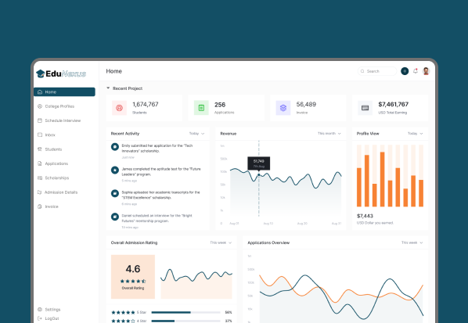Click the Revenue chart data point marker
The image size is (468, 323).
[259, 174]
